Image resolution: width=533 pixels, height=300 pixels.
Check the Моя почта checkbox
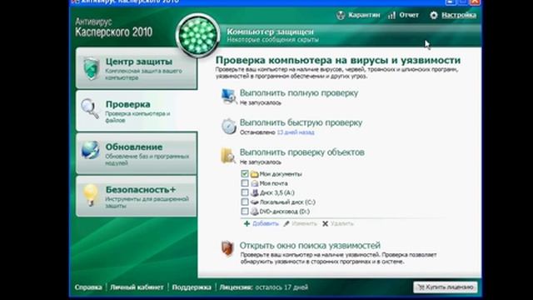click(245, 183)
